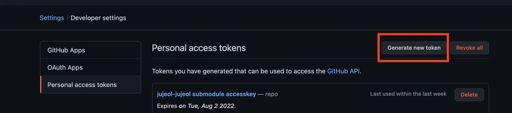Viewport: 512px width, 113px height.
Task: Click the orange active marker on Personal access tokens
Action: point(41,85)
